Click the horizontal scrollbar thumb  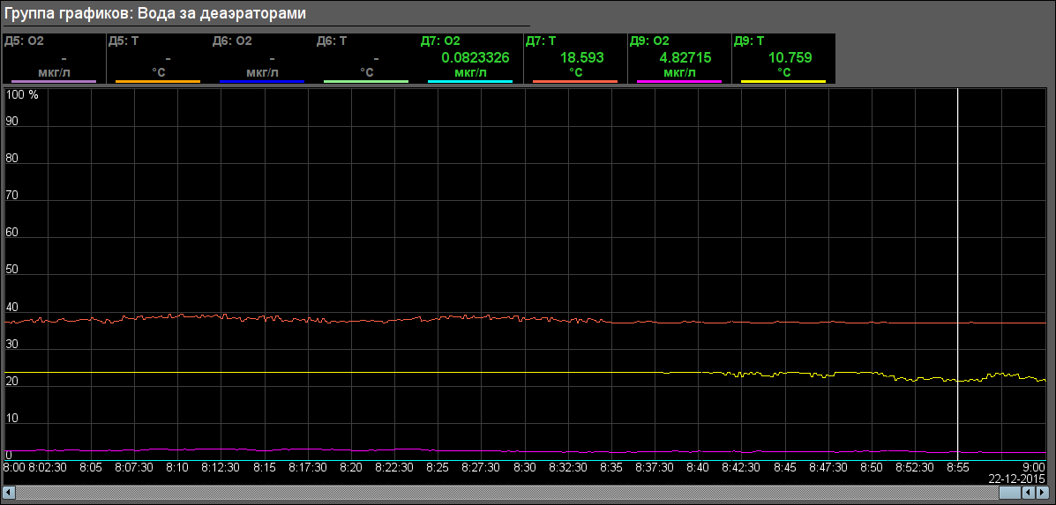(x=1011, y=494)
